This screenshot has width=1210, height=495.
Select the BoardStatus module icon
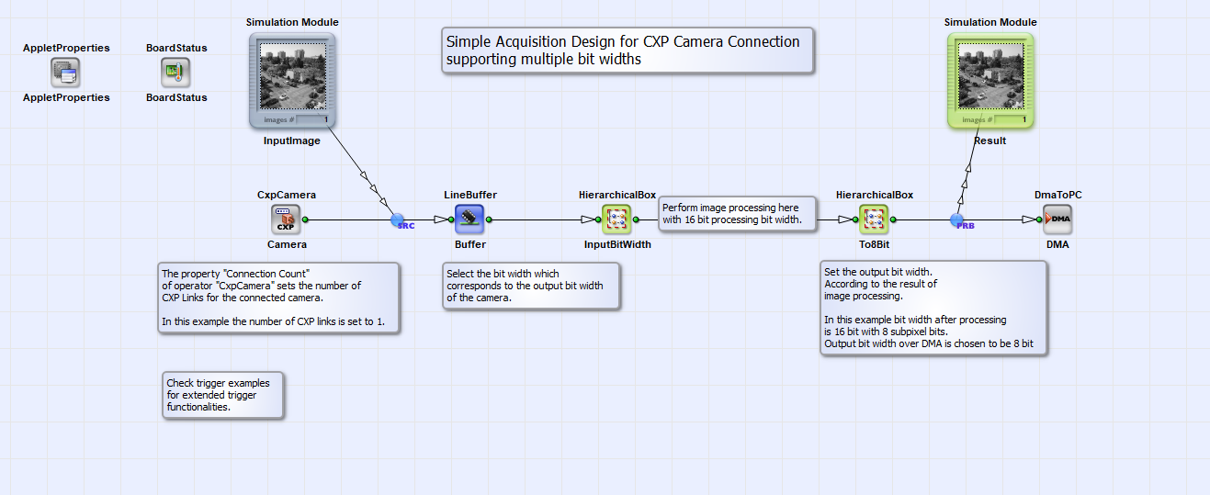pos(175,73)
